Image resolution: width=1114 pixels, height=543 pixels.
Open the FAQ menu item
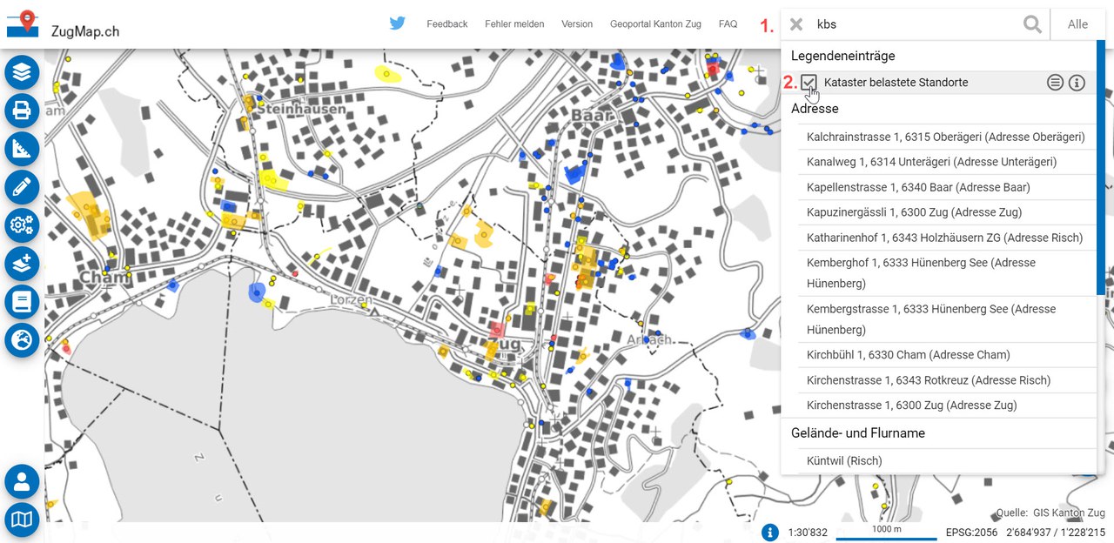[728, 24]
